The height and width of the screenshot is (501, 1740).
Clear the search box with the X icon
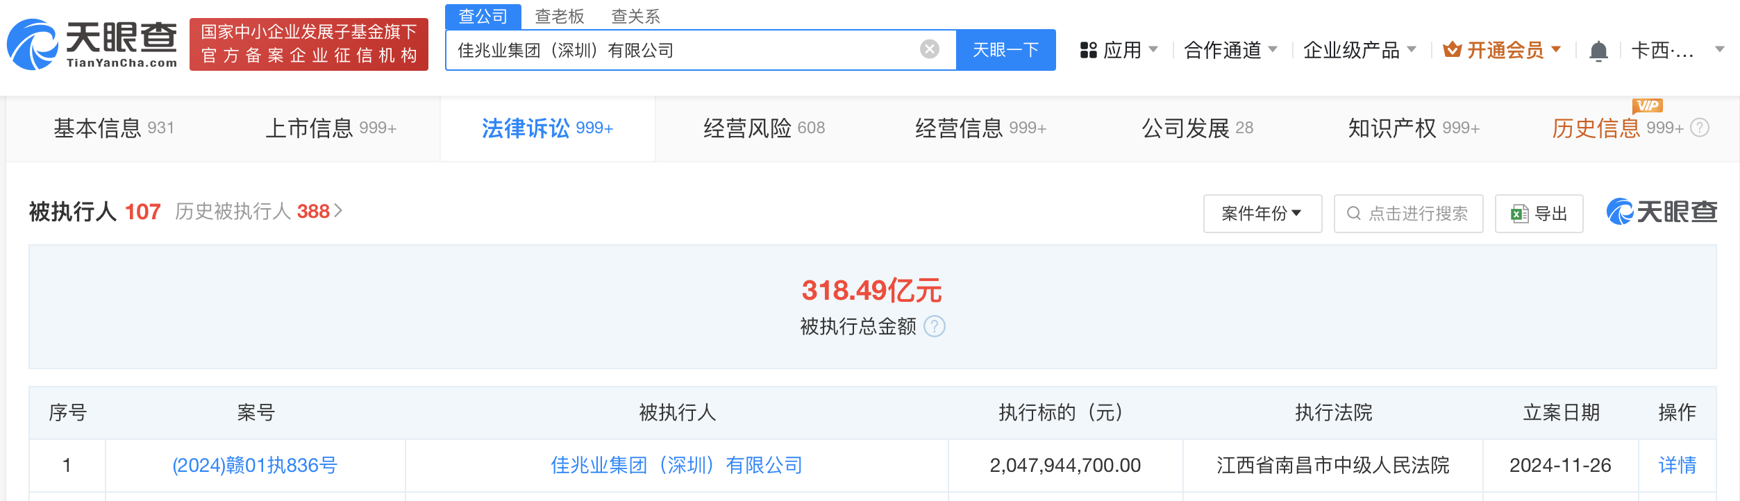(x=930, y=49)
